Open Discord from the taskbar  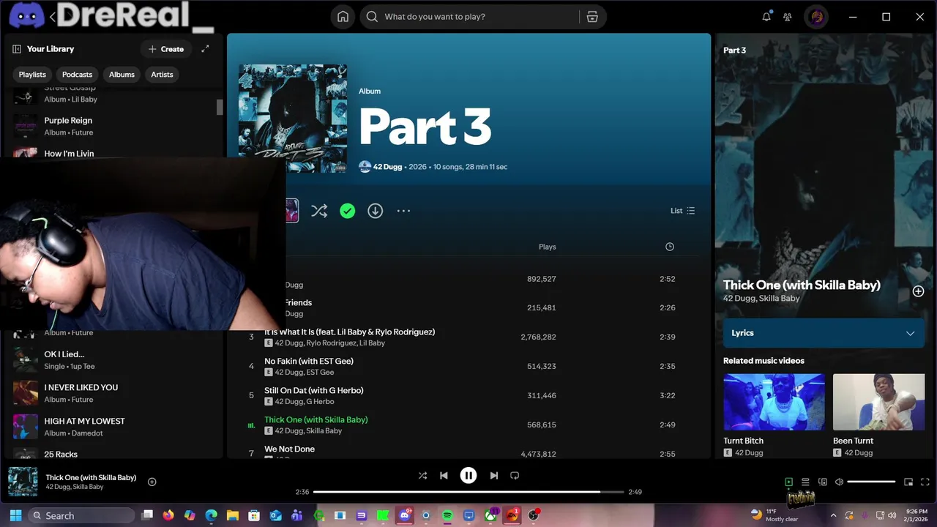click(x=405, y=515)
